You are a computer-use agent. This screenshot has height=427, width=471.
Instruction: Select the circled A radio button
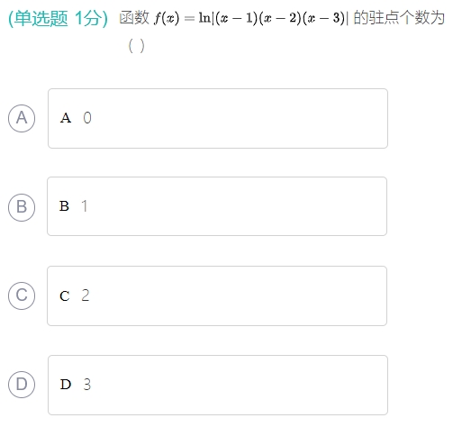tap(22, 118)
